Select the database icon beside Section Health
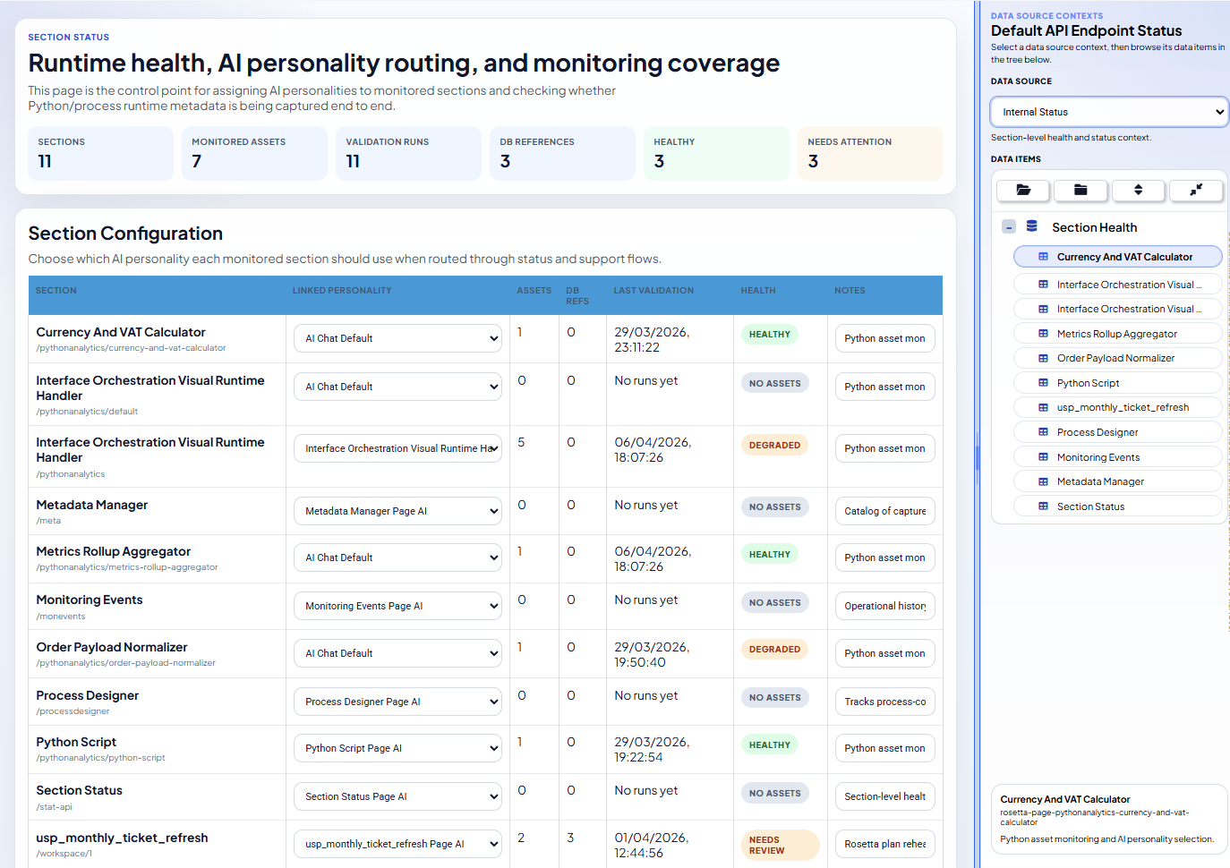The height and width of the screenshot is (868, 1230). tap(1031, 226)
